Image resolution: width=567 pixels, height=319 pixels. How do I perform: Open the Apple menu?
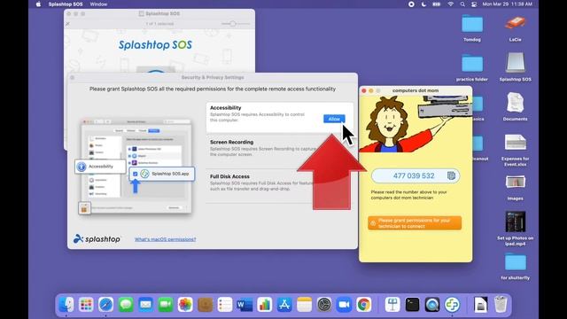click(x=38, y=4)
